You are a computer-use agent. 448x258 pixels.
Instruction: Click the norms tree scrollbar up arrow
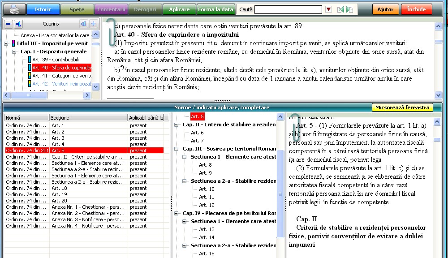(x=280, y=116)
